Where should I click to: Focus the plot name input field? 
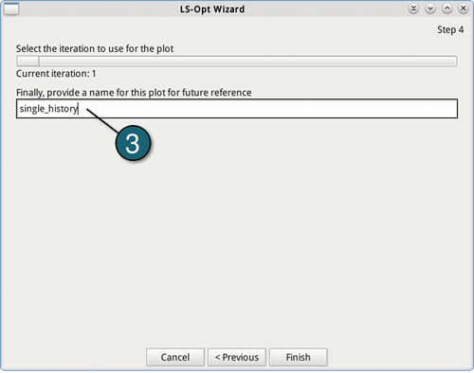[x=237, y=109]
